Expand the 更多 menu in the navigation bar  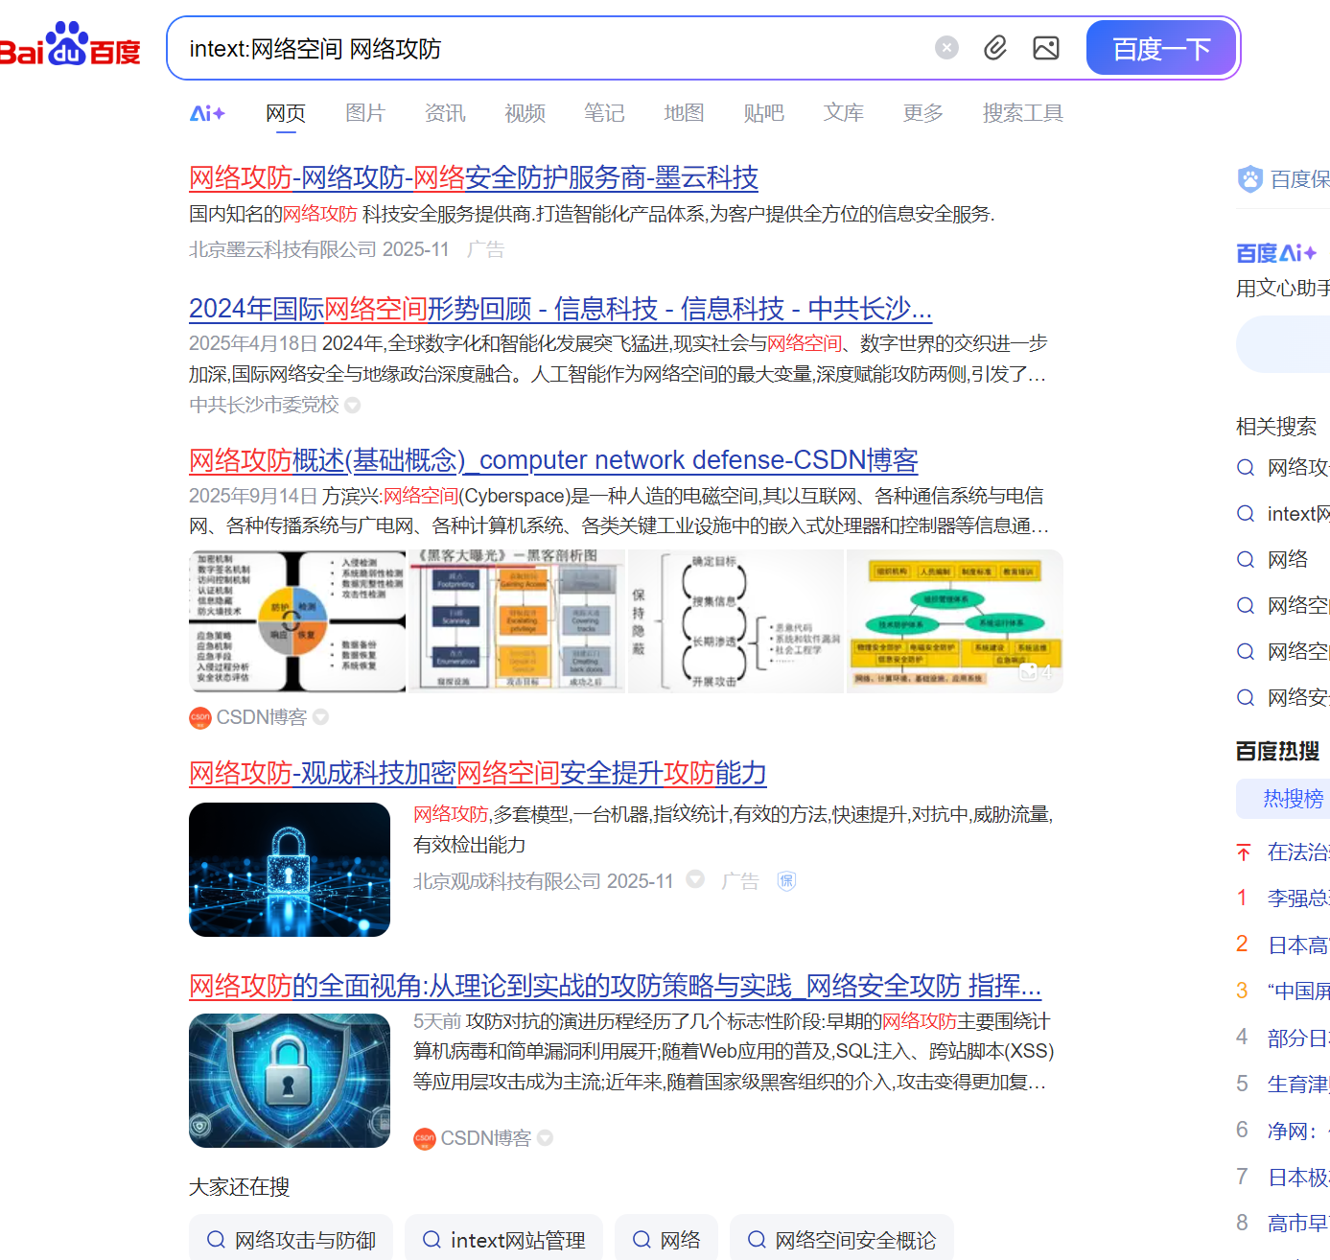[x=922, y=112]
